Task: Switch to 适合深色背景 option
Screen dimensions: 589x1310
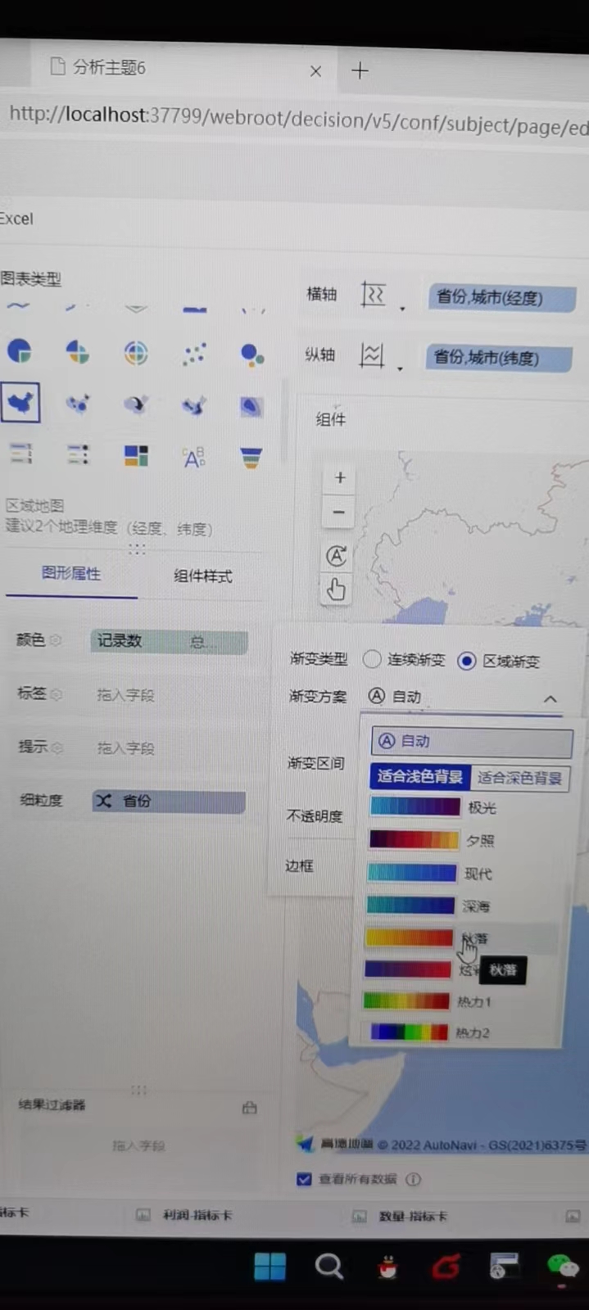Action: (x=520, y=778)
